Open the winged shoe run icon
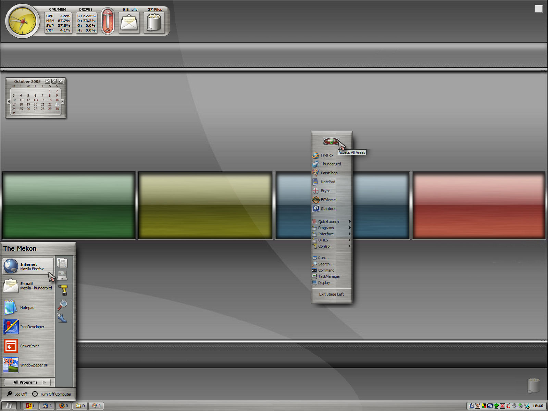 62,318
